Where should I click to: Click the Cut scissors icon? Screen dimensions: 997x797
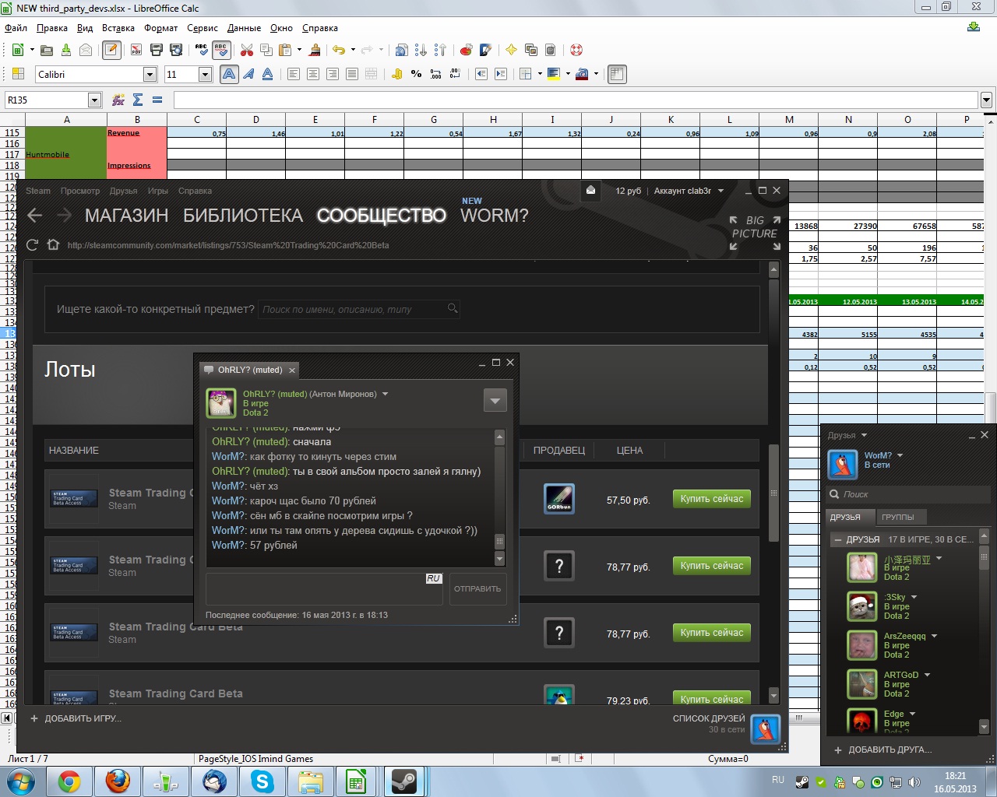click(247, 50)
